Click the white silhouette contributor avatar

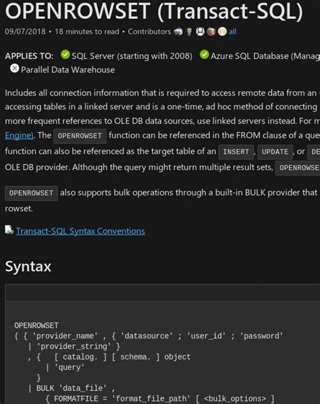[x=200, y=32]
